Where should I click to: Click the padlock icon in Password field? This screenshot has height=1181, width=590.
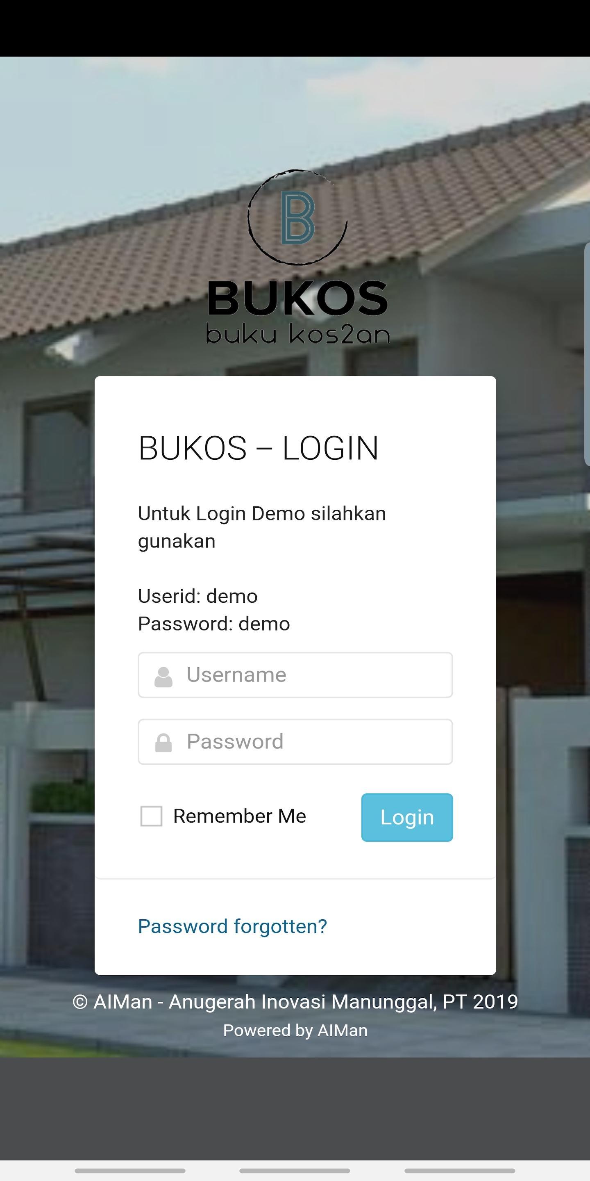point(163,743)
